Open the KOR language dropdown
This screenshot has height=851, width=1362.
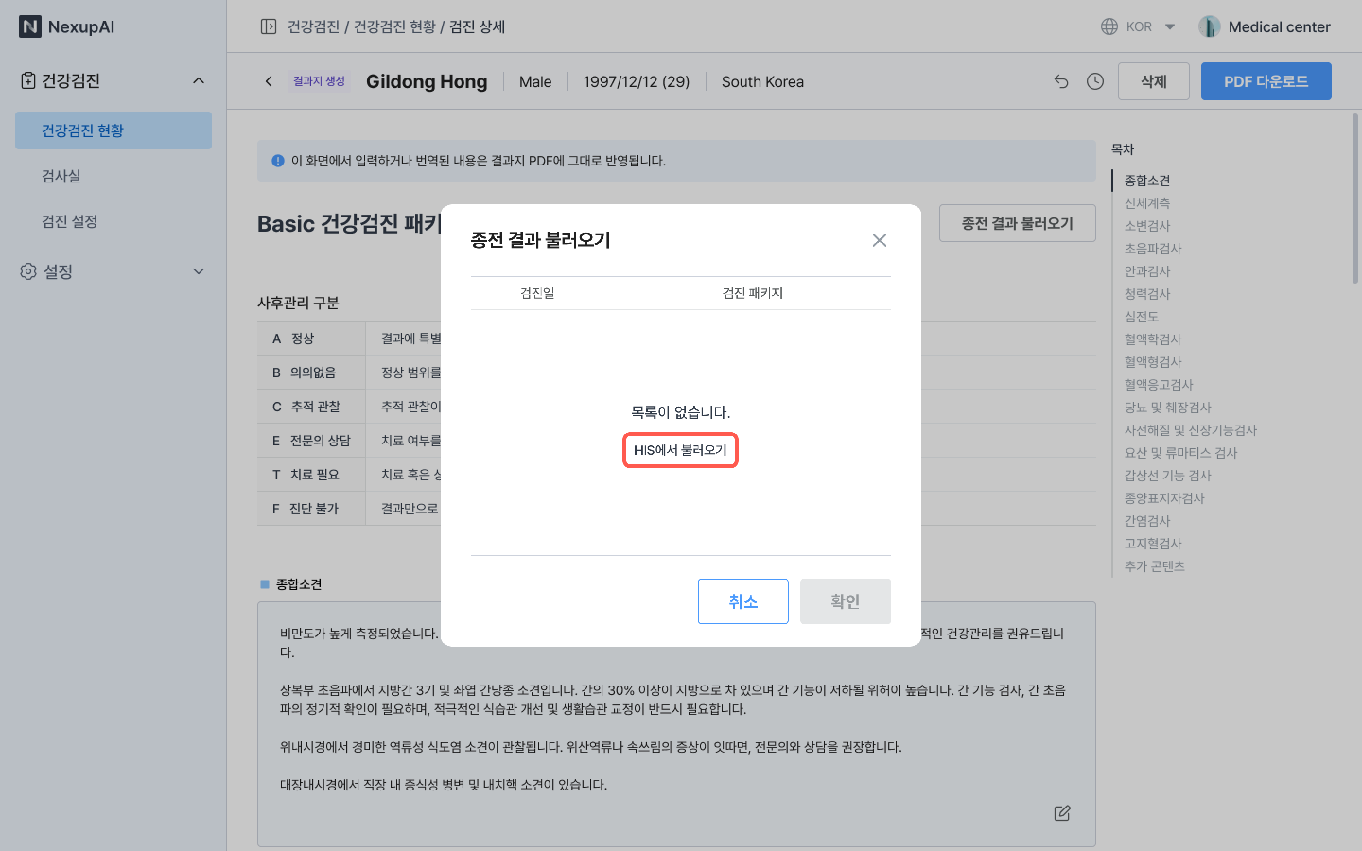coord(1170,26)
